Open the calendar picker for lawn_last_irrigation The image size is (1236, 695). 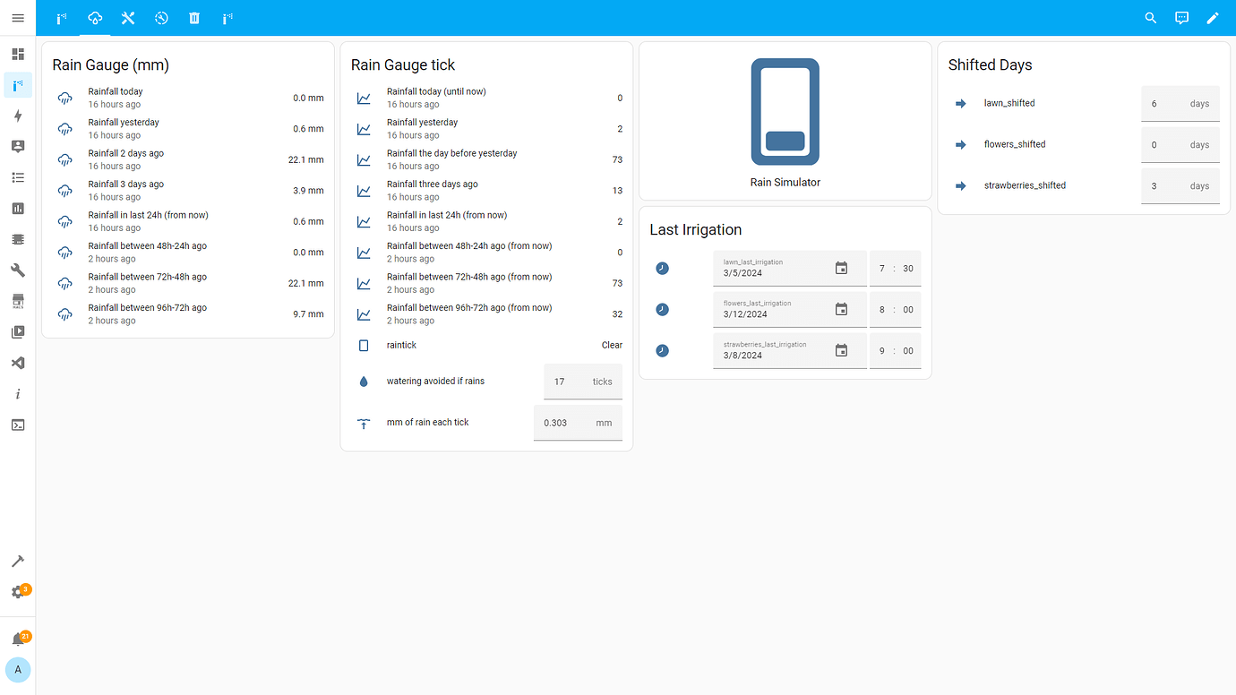[x=841, y=268]
